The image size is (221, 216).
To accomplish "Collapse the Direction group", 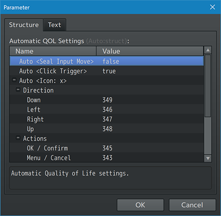I will [18, 90].
